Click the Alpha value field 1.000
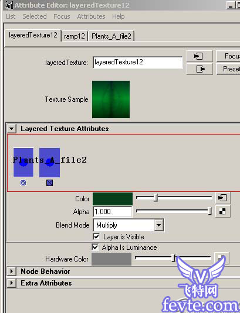Viewport: 240px width, 313px height. click(113, 212)
